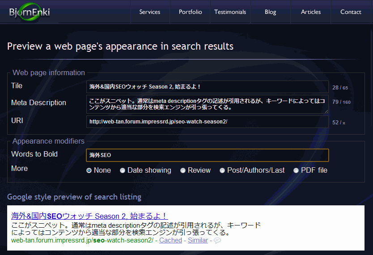Click the URI input field
The width and height of the screenshot is (373, 255).
(207, 122)
